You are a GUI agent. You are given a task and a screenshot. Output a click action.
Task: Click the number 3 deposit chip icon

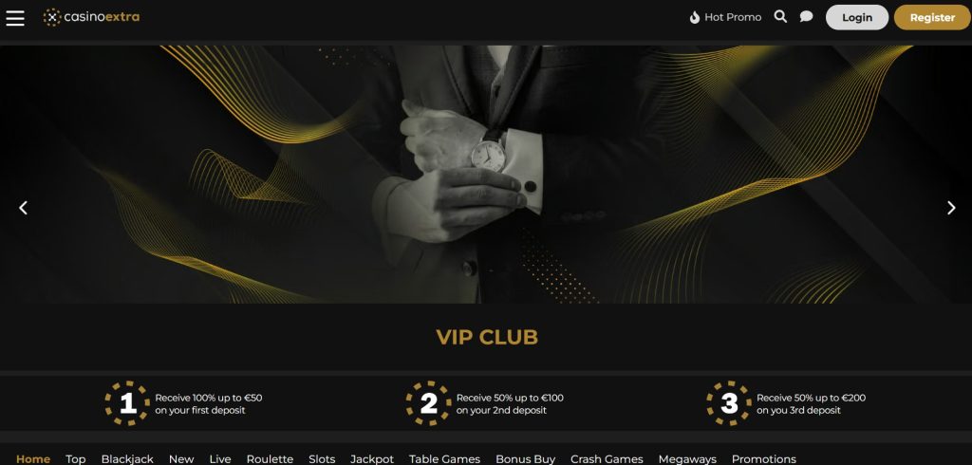pos(729,403)
